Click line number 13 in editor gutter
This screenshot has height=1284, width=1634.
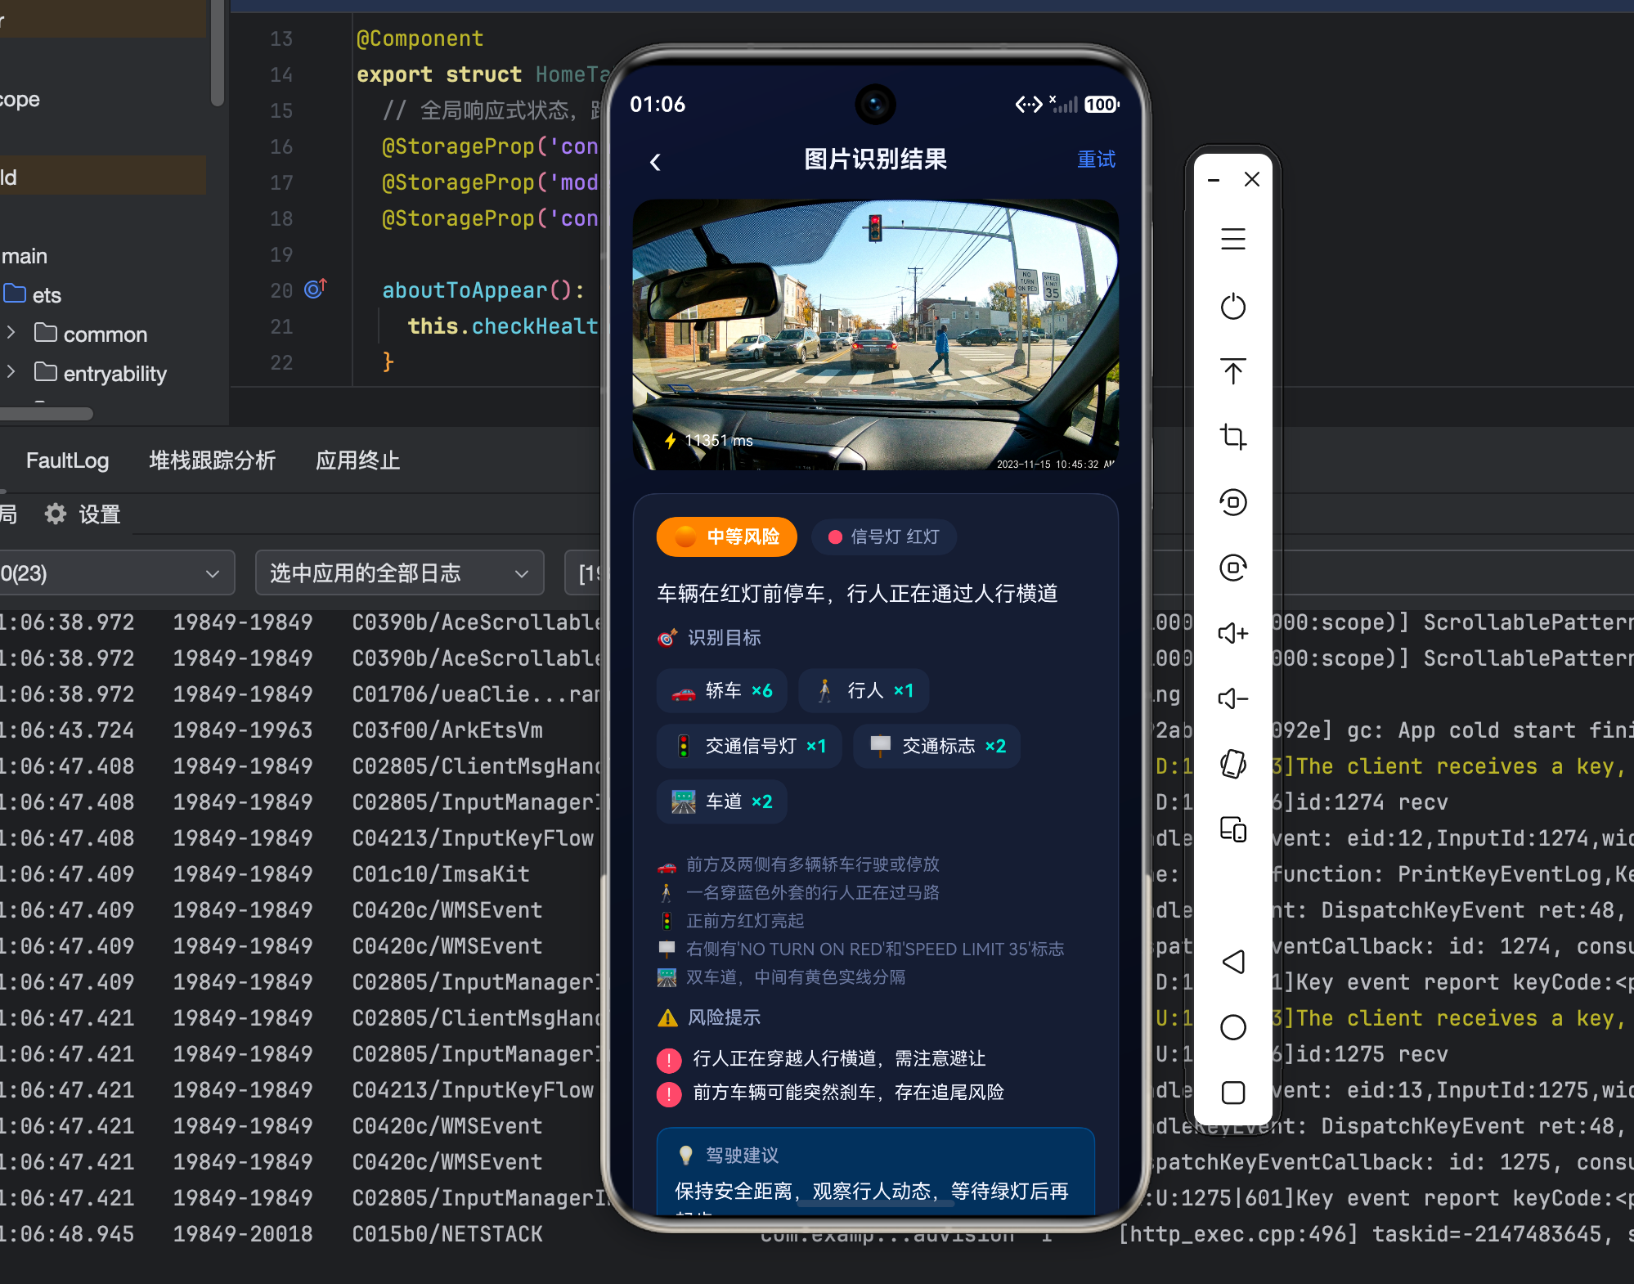click(x=281, y=38)
